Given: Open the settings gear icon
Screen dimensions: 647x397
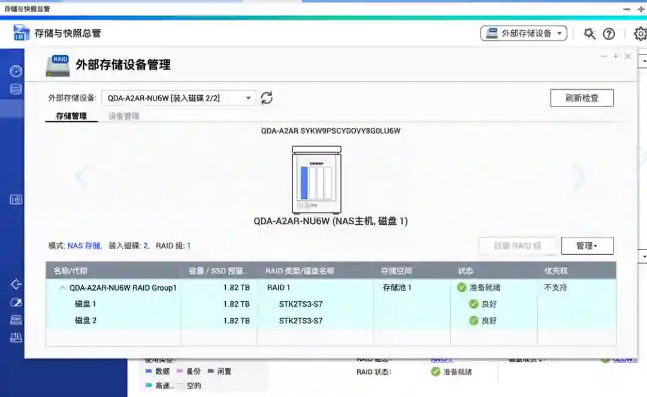Looking at the screenshot, I should coord(640,33).
